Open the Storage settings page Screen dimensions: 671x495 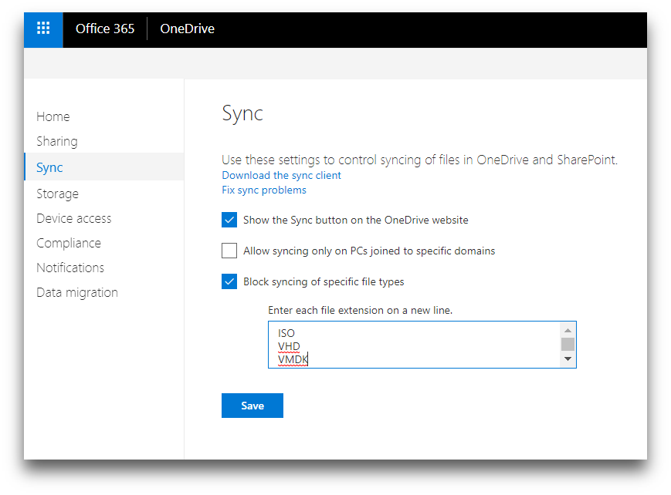[x=58, y=194]
